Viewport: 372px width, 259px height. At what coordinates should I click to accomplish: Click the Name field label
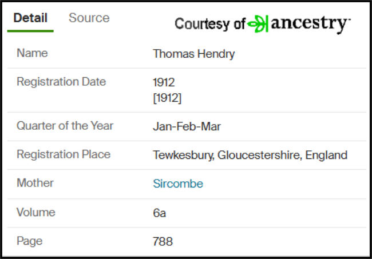pyautogui.click(x=32, y=53)
